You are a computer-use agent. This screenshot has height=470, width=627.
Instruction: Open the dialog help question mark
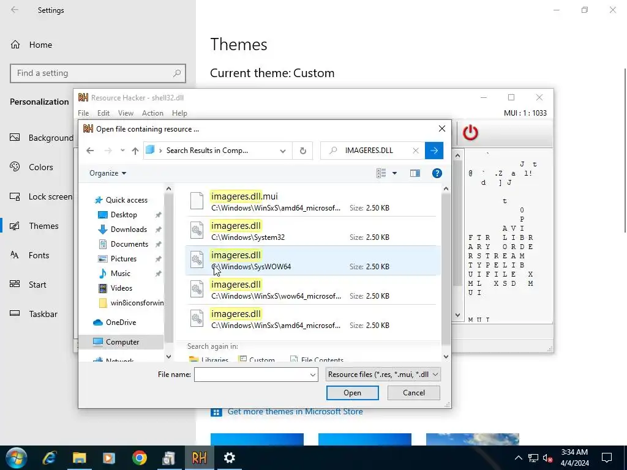pos(437,173)
